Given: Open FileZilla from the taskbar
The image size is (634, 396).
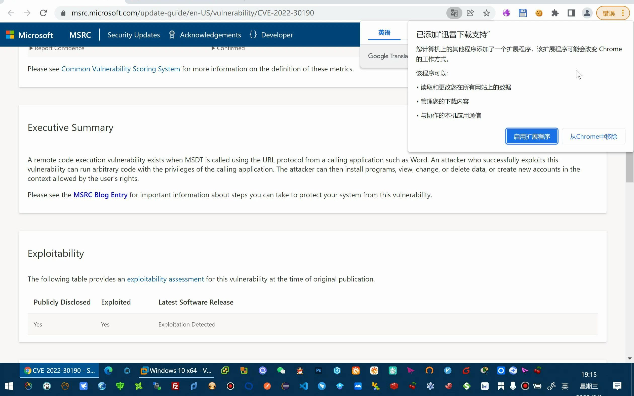Looking at the screenshot, I should (x=175, y=386).
